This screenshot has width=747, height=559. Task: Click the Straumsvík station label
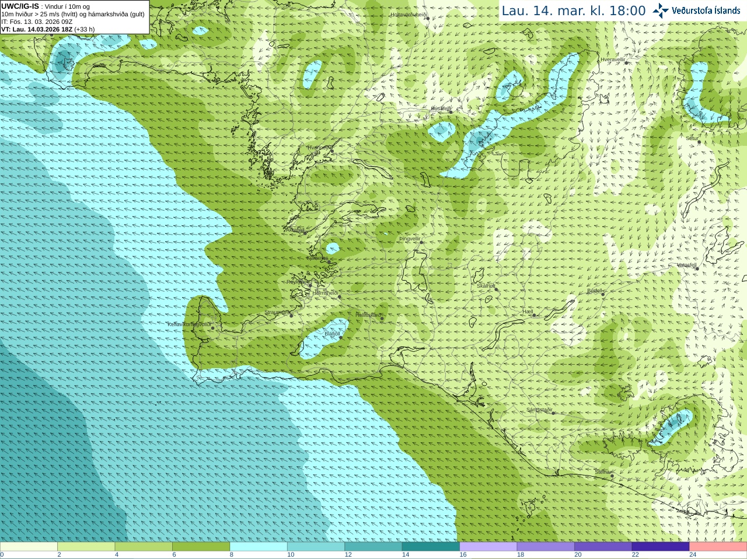277,313
